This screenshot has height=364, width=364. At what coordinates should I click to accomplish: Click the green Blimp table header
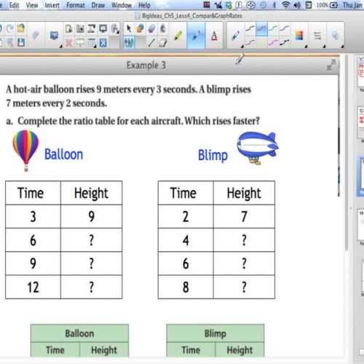coord(215,333)
